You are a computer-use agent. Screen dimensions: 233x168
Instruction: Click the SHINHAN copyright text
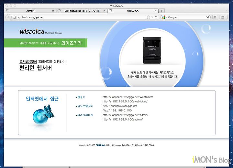coord(100,145)
